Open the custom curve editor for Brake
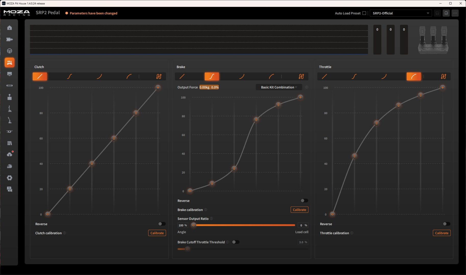466x275 pixels. click(301, 76)
